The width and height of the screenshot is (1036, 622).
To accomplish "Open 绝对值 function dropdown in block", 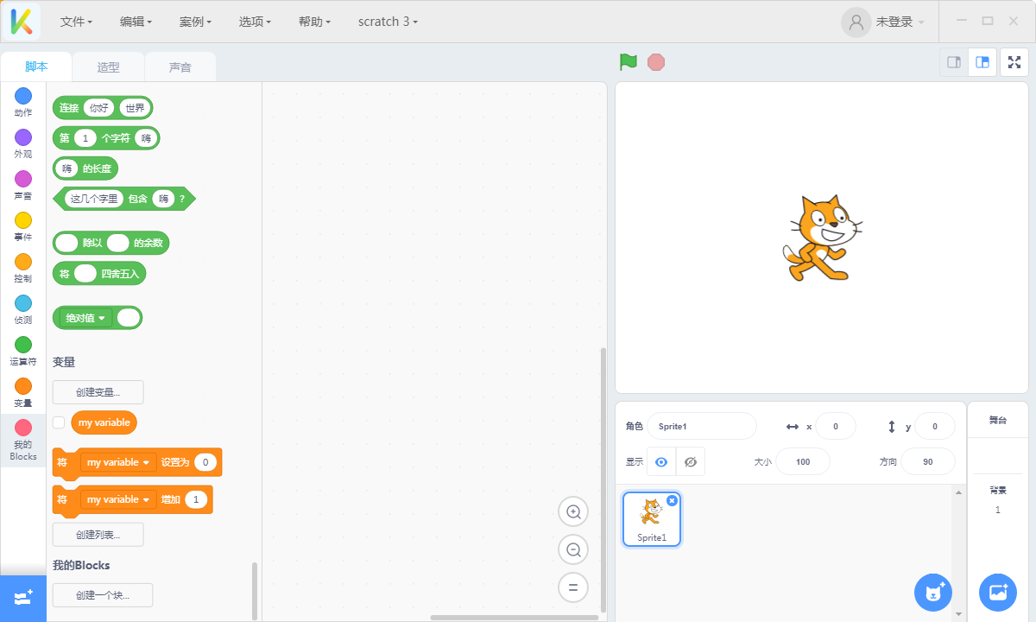I will pos(86,318).
